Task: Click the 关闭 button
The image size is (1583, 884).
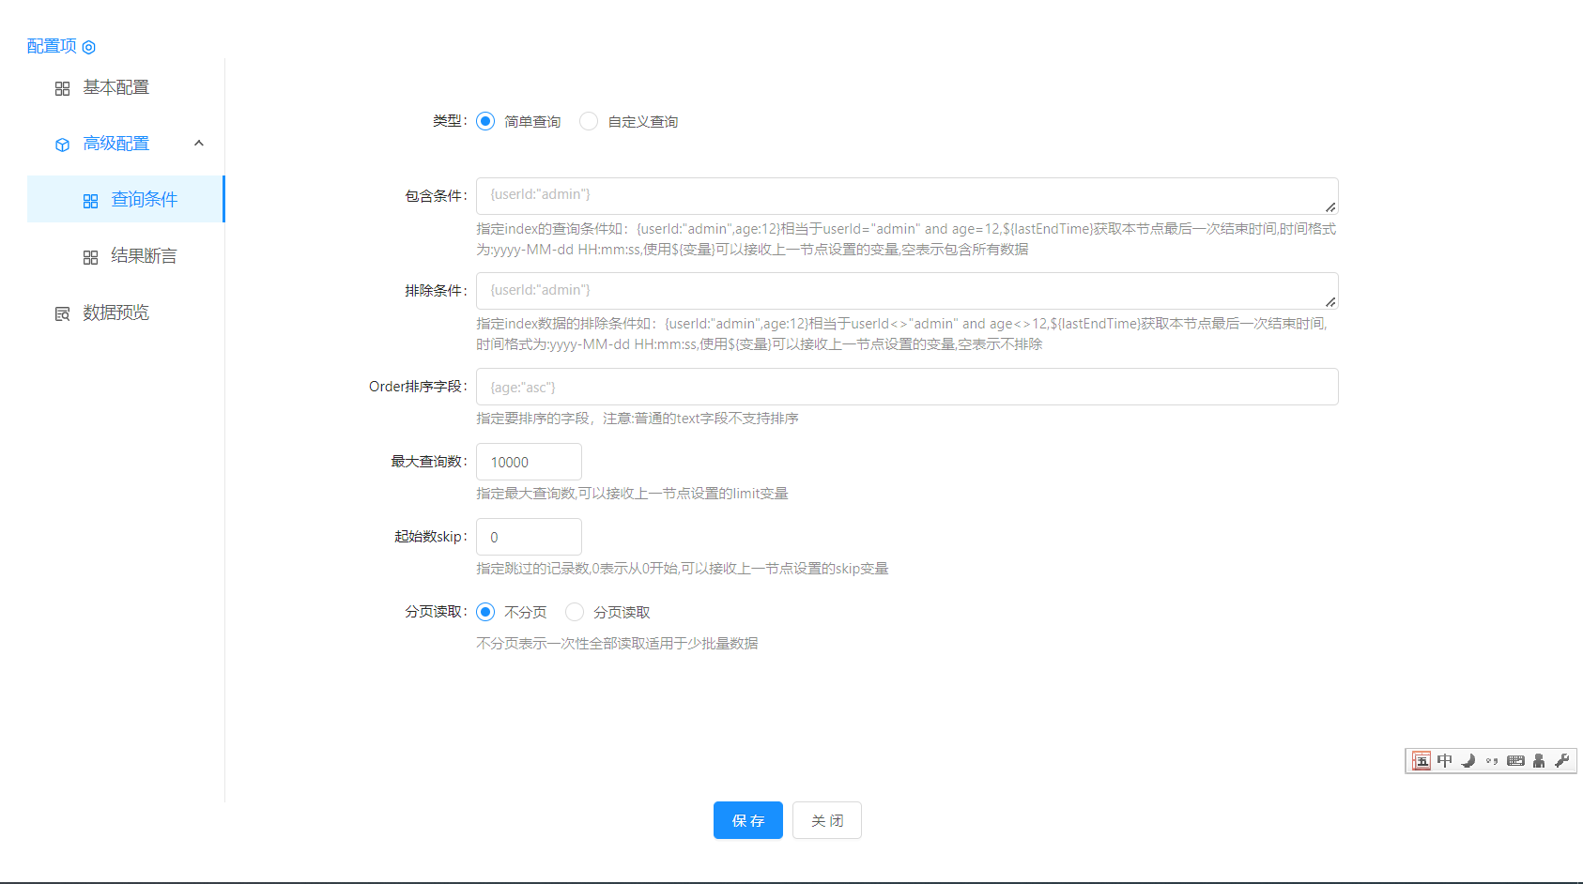Action: [x=826, y=820]
